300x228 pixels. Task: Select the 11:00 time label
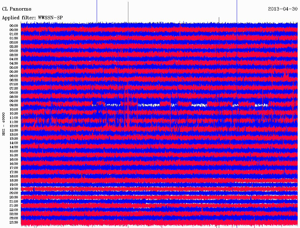[x=14, y=118]
